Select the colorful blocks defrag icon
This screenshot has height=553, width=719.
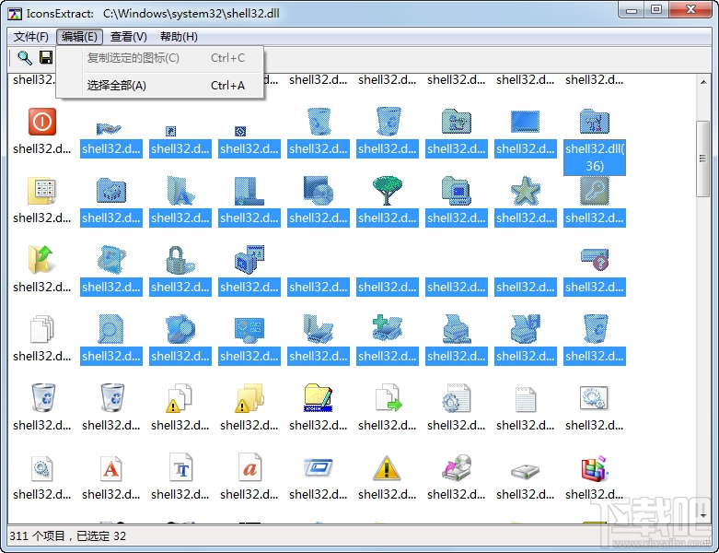[595, 468]
